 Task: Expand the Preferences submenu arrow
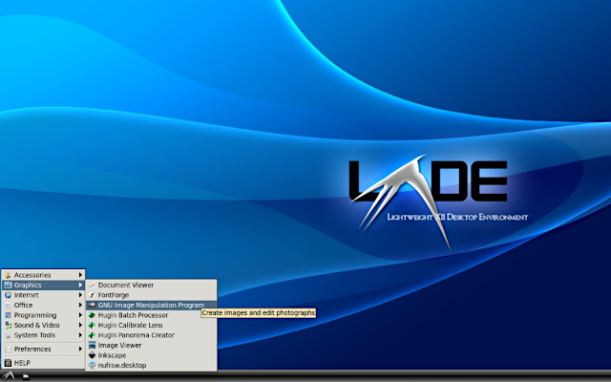click(80, 350)
